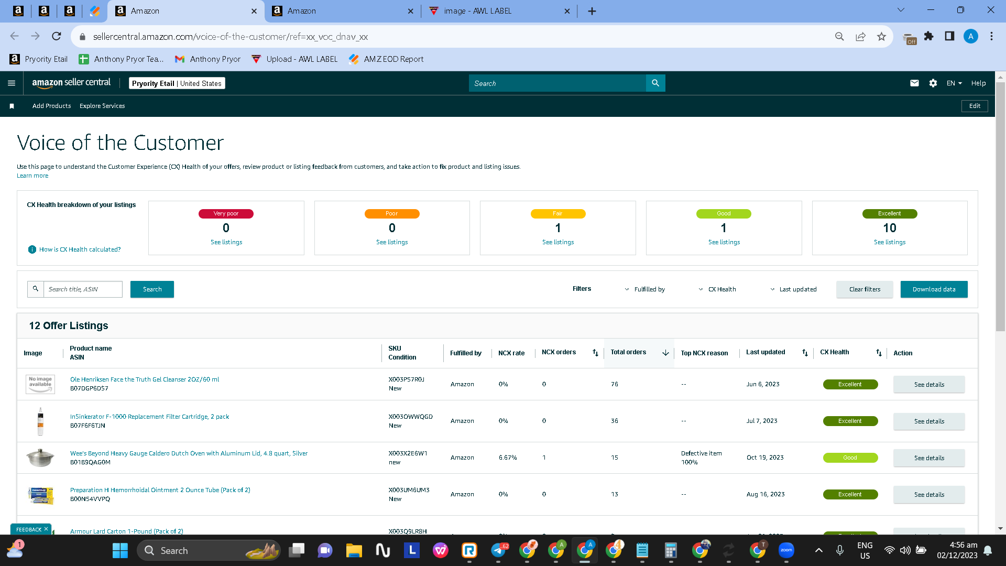Open the Windows Start menu

tap(120, 550)
